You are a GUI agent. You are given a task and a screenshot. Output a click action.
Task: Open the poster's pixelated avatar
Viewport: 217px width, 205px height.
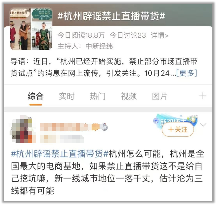click(23, 129)
